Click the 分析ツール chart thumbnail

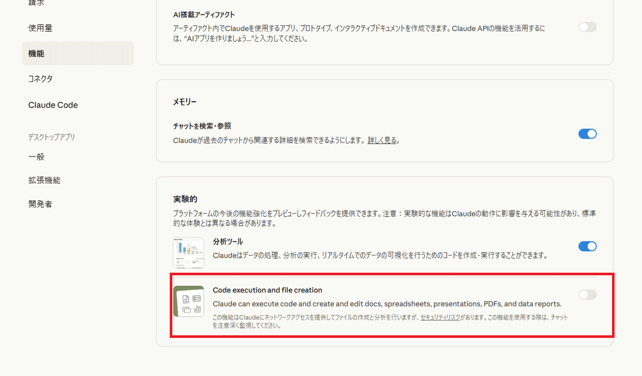[x=189, y=253]
